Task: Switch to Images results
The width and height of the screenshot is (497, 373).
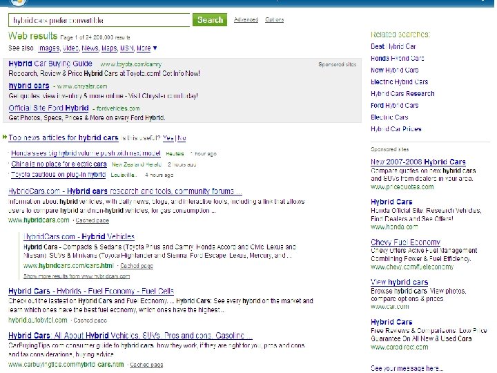Action: 49,48
